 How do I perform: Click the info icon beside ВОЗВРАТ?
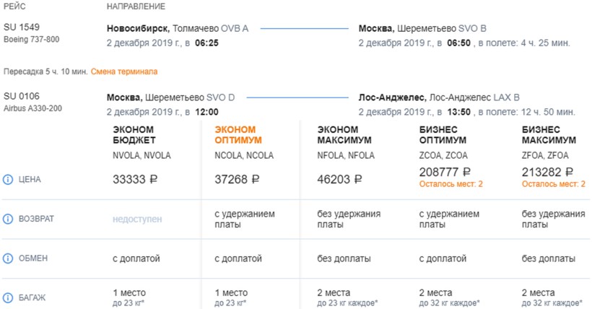pyautogui.click(x=9, y=219)
